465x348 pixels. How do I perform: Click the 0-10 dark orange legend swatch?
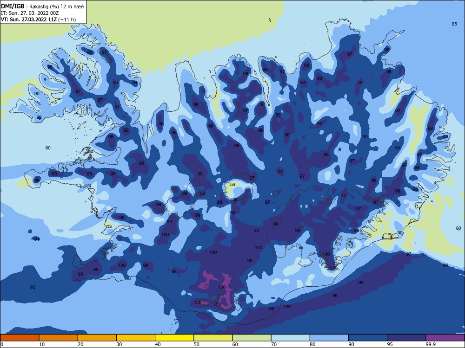(20, 338)
